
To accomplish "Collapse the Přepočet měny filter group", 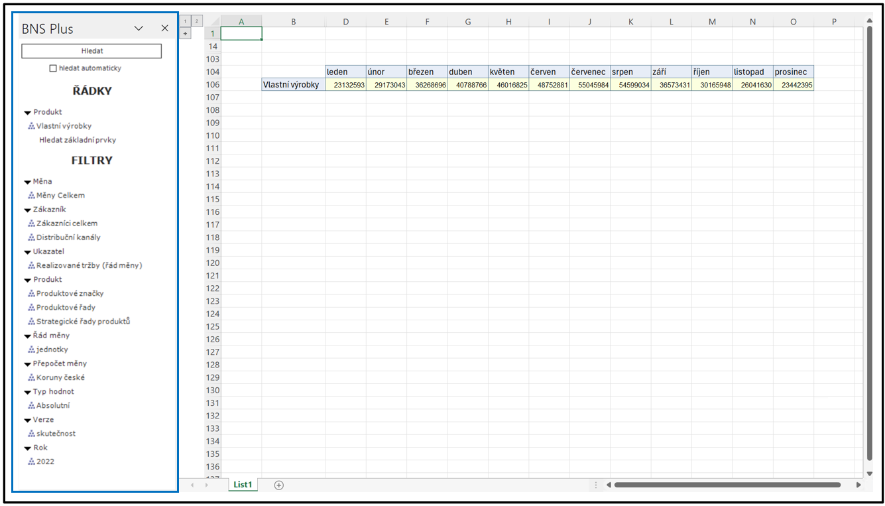I will click(28, 364).
